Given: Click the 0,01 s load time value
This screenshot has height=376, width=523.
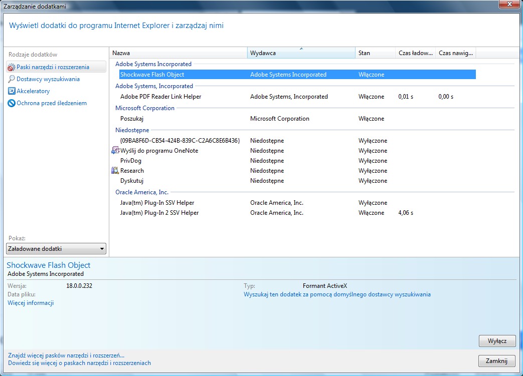Looking at the screenshot, I should (x=406, y=97).
